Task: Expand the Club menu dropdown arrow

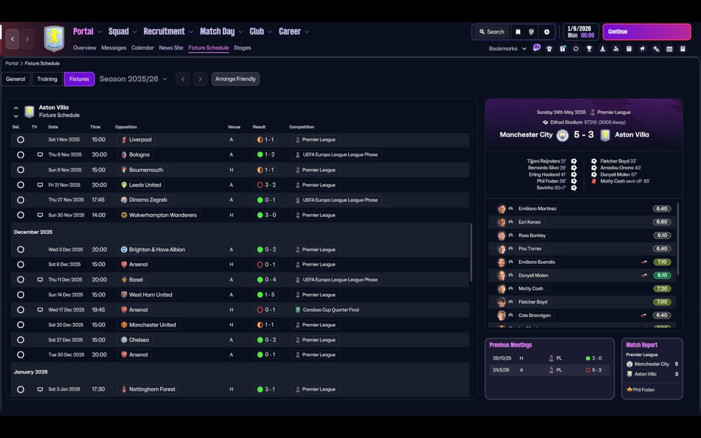Action: pos(270,32)
